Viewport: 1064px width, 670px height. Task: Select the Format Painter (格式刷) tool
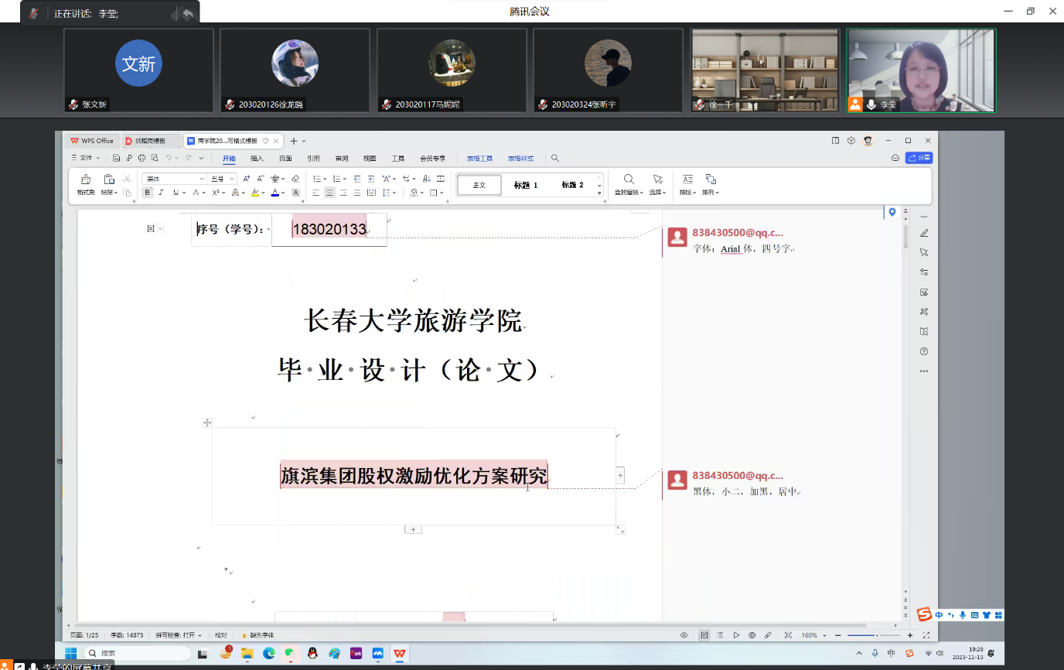point(86,184)
